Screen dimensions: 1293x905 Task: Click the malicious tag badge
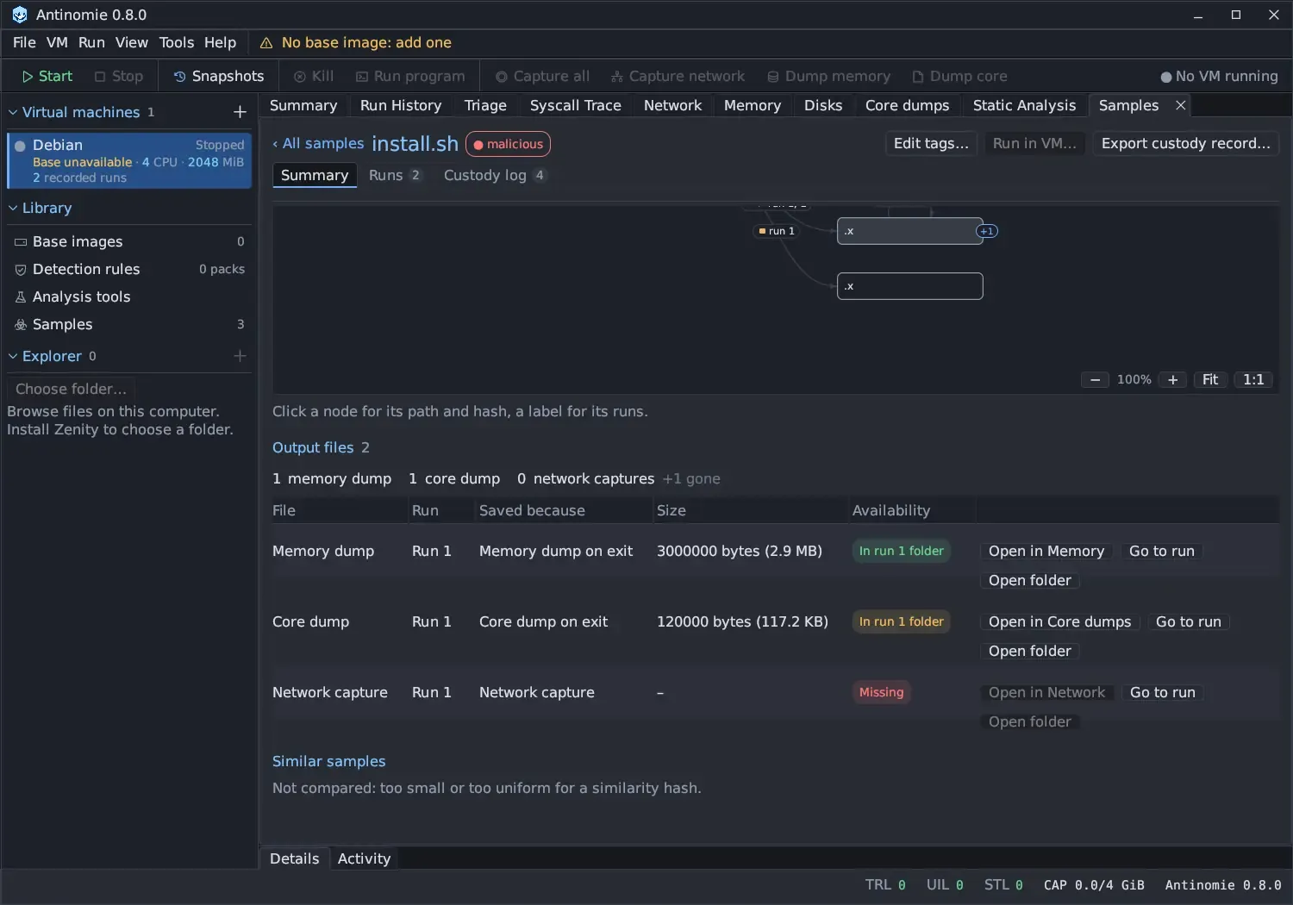coord(508,144)
